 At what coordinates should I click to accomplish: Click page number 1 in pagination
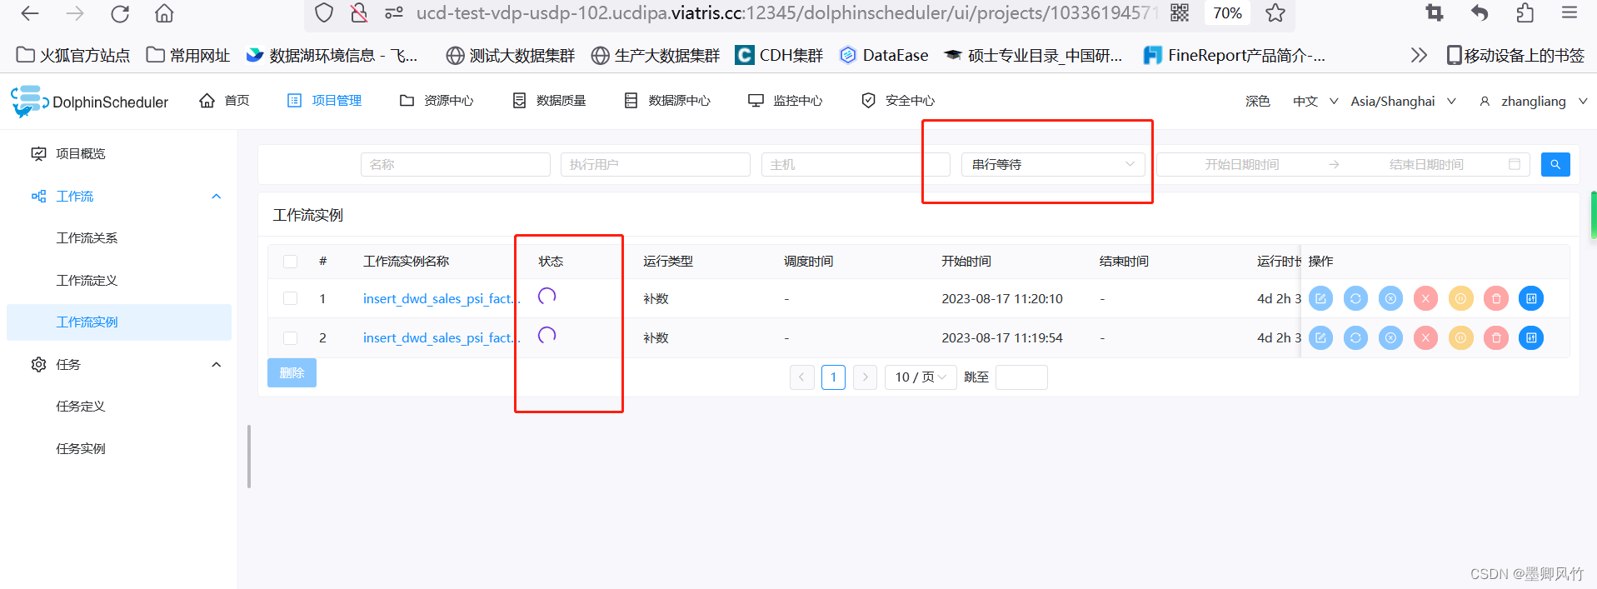[833, 377]
